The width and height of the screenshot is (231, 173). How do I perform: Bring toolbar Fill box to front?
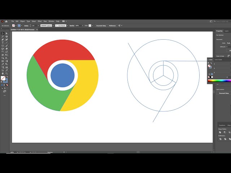point(3,78)
